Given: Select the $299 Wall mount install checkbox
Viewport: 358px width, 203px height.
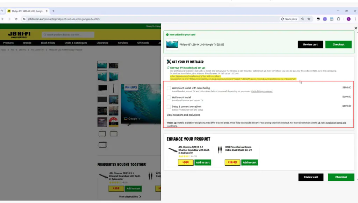Looking at the screenshot, I should (169, 97).
